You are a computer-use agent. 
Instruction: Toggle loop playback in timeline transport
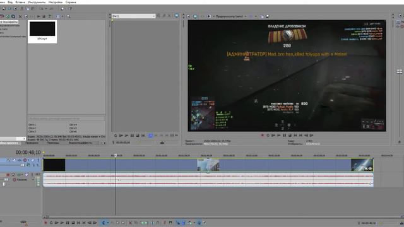(x=51, y=223)
